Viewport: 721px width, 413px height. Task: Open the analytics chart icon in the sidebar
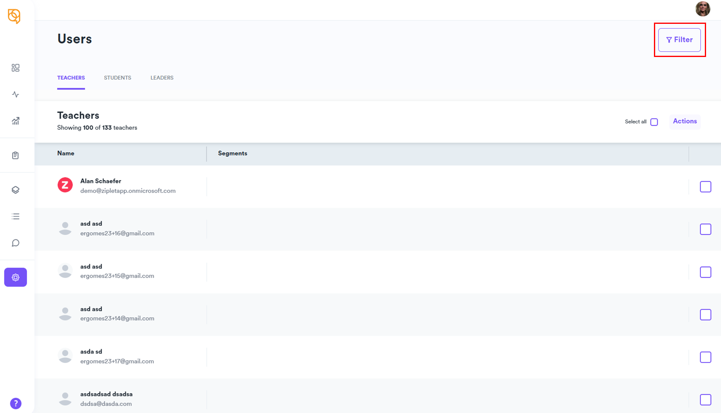[x=15, y=121]
